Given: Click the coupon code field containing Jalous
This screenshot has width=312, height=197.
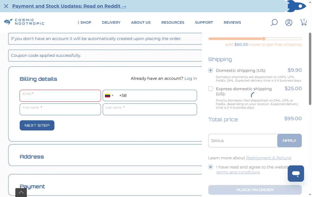Looking at the screenshot, I should coord(243,140).
